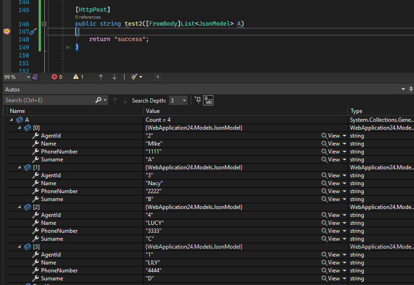
Task: Click the wrench icon of Surname "C" row
Action: 35,239
